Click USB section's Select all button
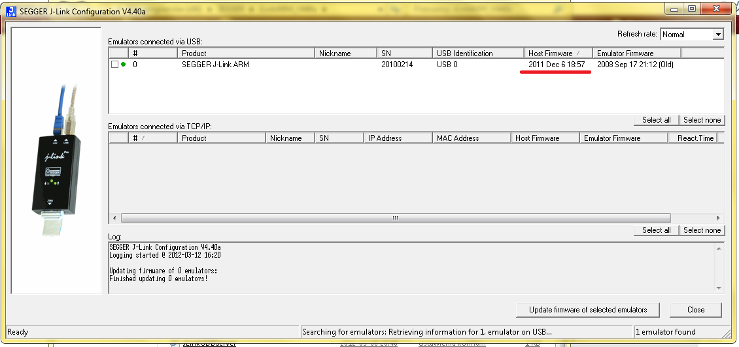This screenshot has width=739, height=347. click(x=656, y=120)
